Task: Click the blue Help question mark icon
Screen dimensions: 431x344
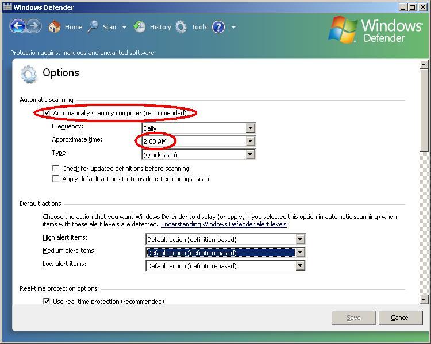Action: click(x=218, y=27)
